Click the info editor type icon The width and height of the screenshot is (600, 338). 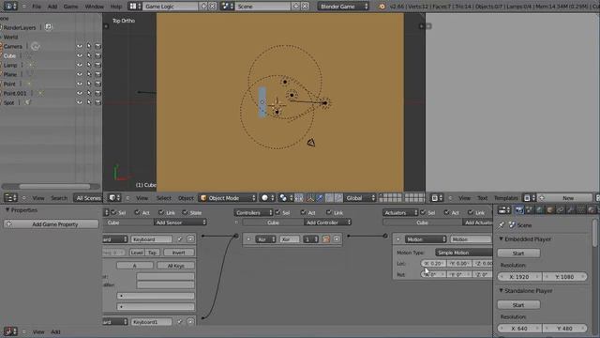(10, 7)
